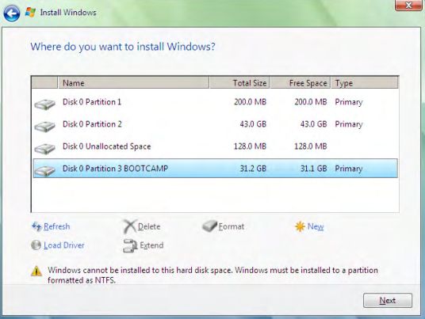Image resolution: width=425 pixels, height=319 pixels.
Task: Click drive icon for Disk 0 Partition 2
Action: tap(44, 127)
